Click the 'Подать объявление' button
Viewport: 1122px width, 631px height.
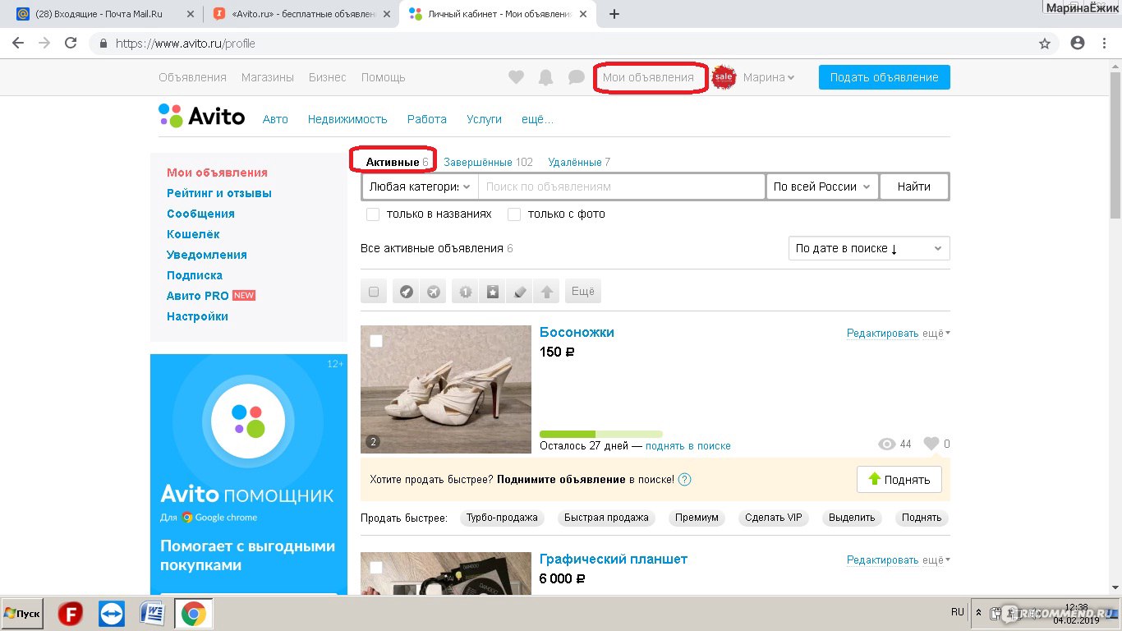[884, 77]
